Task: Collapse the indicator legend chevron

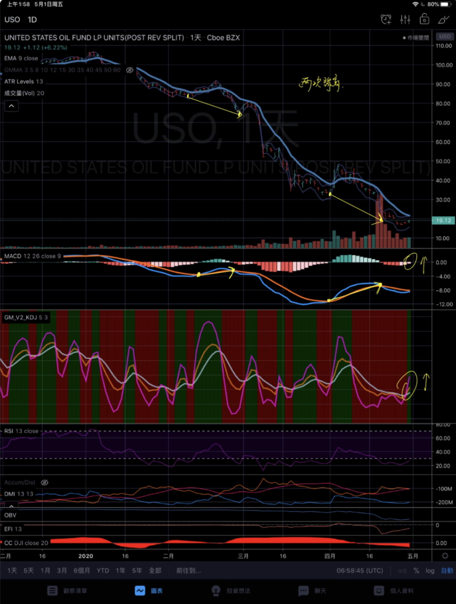Action: 11,106
